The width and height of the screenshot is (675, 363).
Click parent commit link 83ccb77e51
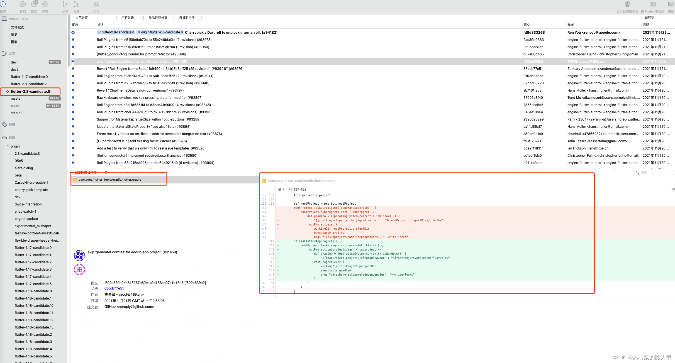114,288
